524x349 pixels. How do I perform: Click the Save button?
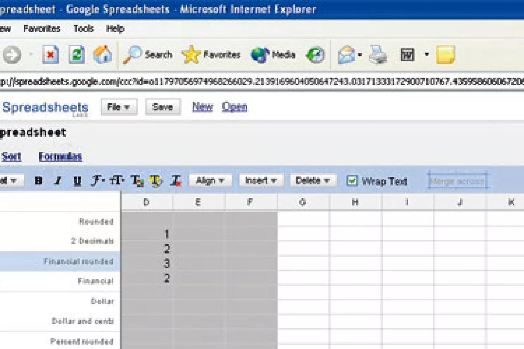(163, 107)
